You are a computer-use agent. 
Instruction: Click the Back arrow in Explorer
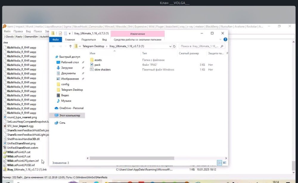(54, 46)
